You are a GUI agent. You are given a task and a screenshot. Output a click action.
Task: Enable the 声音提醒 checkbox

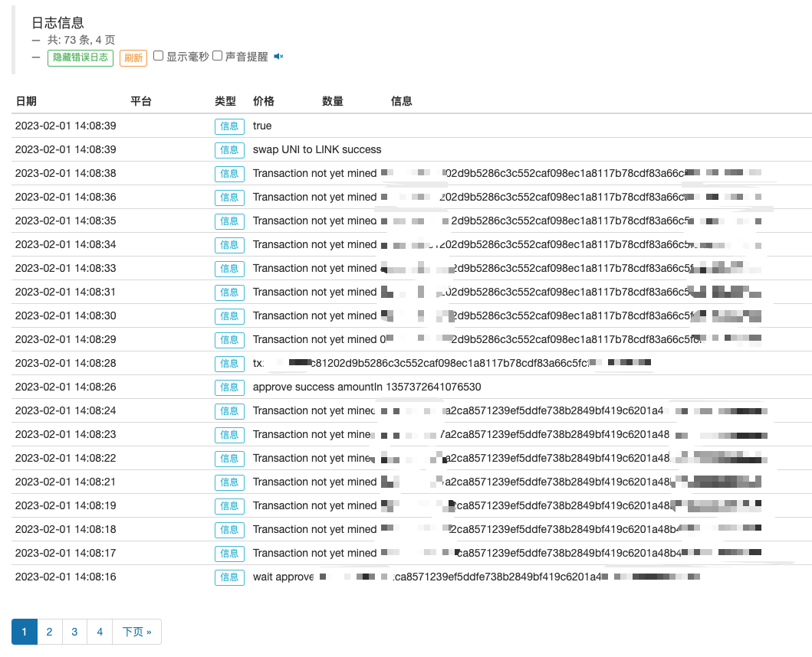point(217,54)
